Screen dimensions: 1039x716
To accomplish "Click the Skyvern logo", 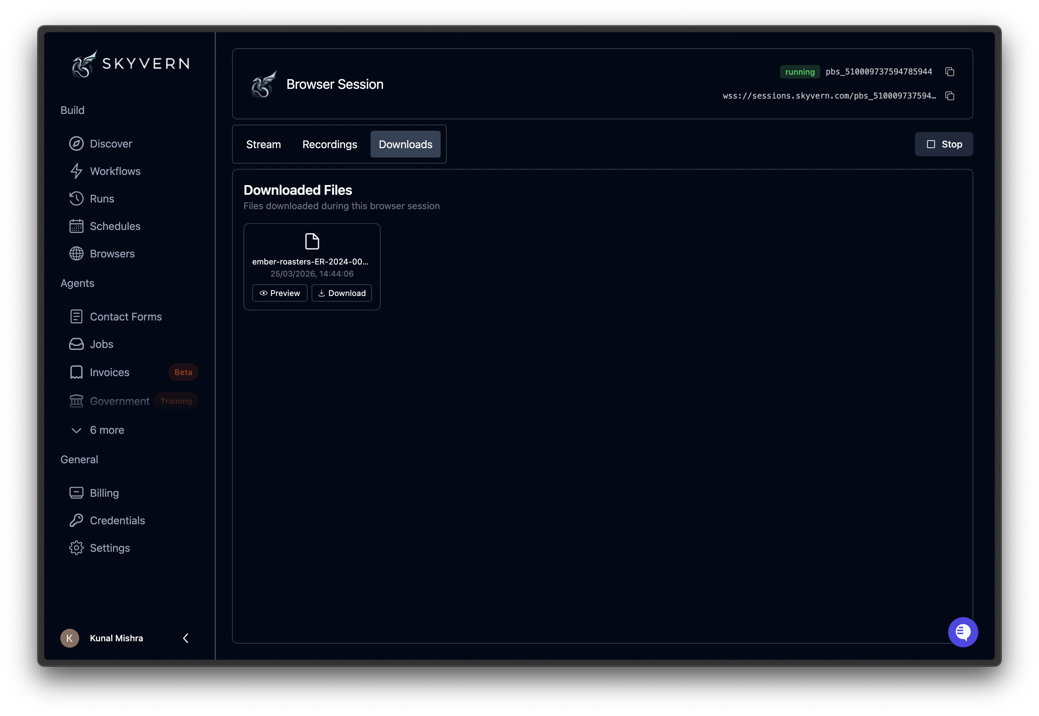I will point(130,64).
